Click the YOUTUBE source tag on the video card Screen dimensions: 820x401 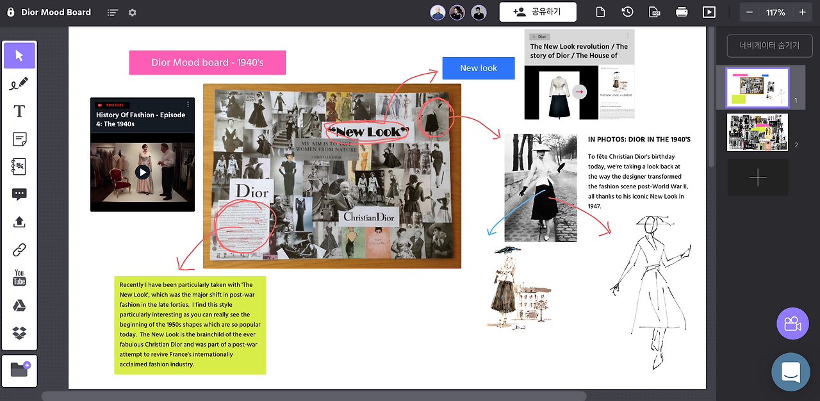[x=113, y=105]
